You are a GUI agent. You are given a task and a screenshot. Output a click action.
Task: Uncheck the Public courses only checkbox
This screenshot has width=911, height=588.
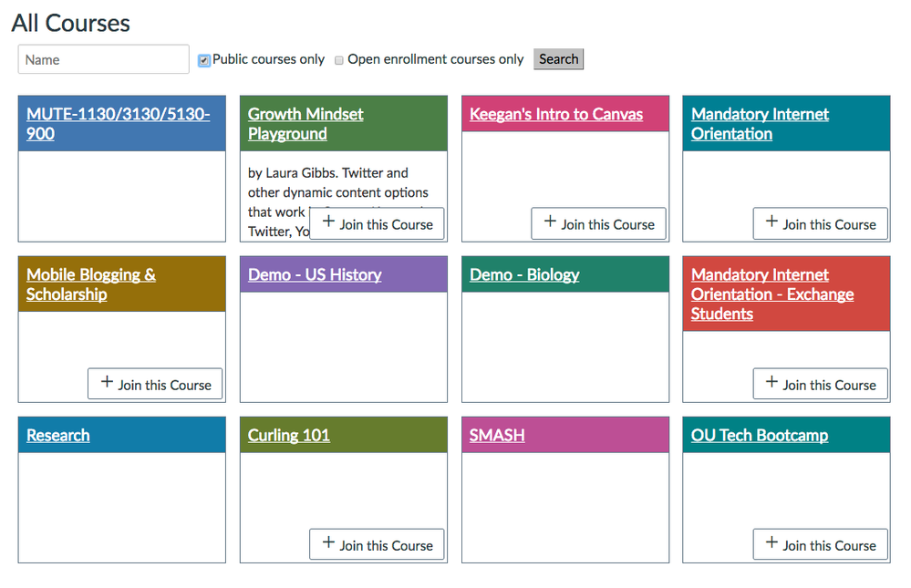(x=204, y=60)
